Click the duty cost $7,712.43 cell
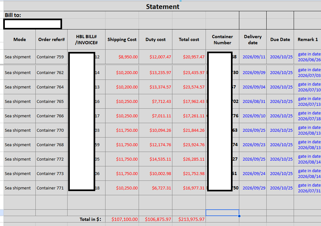Viewport: 321px width, 226px height. (x=156, y=101)
